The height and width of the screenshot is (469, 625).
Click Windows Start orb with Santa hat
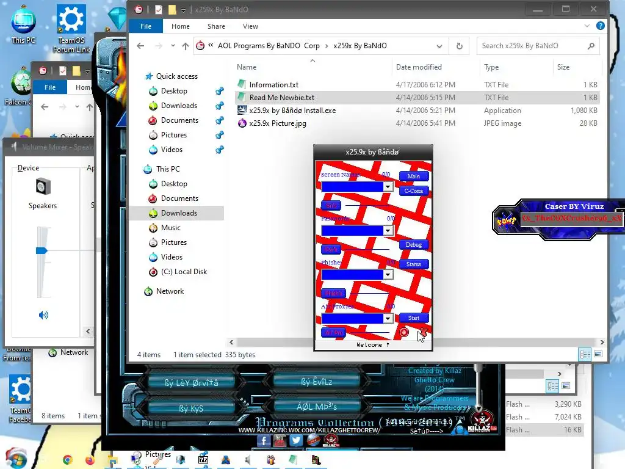pos(16,458)
